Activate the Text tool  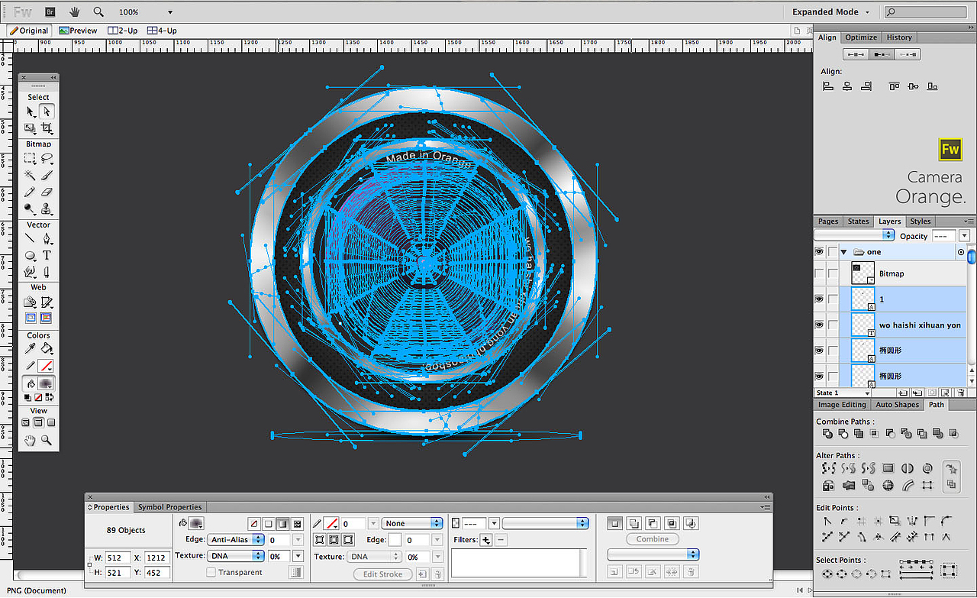point(47,256)
